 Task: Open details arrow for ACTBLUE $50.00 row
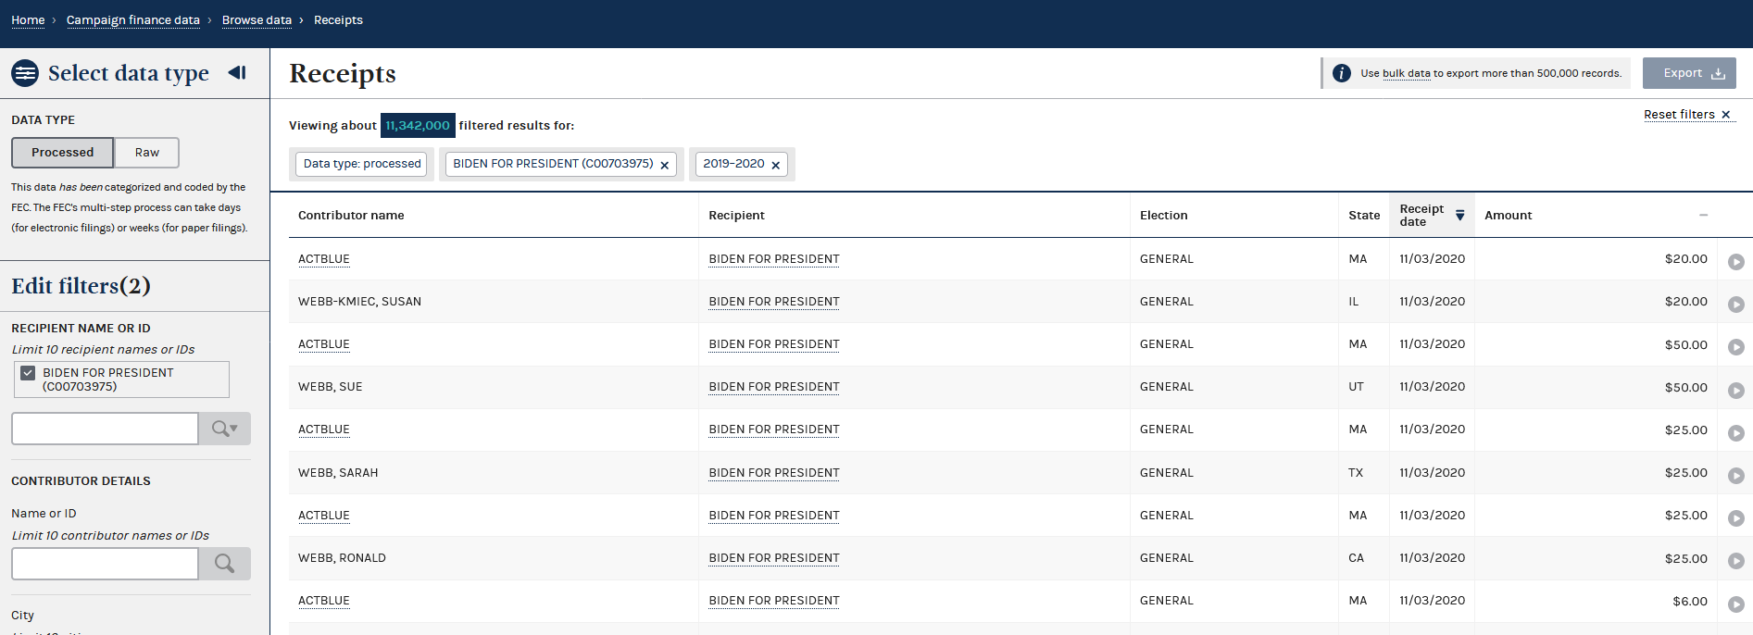click(x=1736, y=347)
